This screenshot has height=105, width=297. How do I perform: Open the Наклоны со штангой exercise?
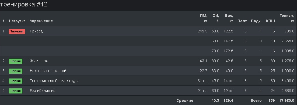coord(48,71)
